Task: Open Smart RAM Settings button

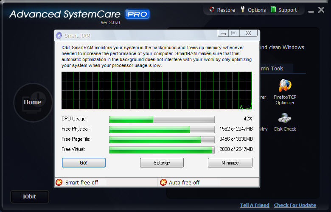Action: (162, 163)
